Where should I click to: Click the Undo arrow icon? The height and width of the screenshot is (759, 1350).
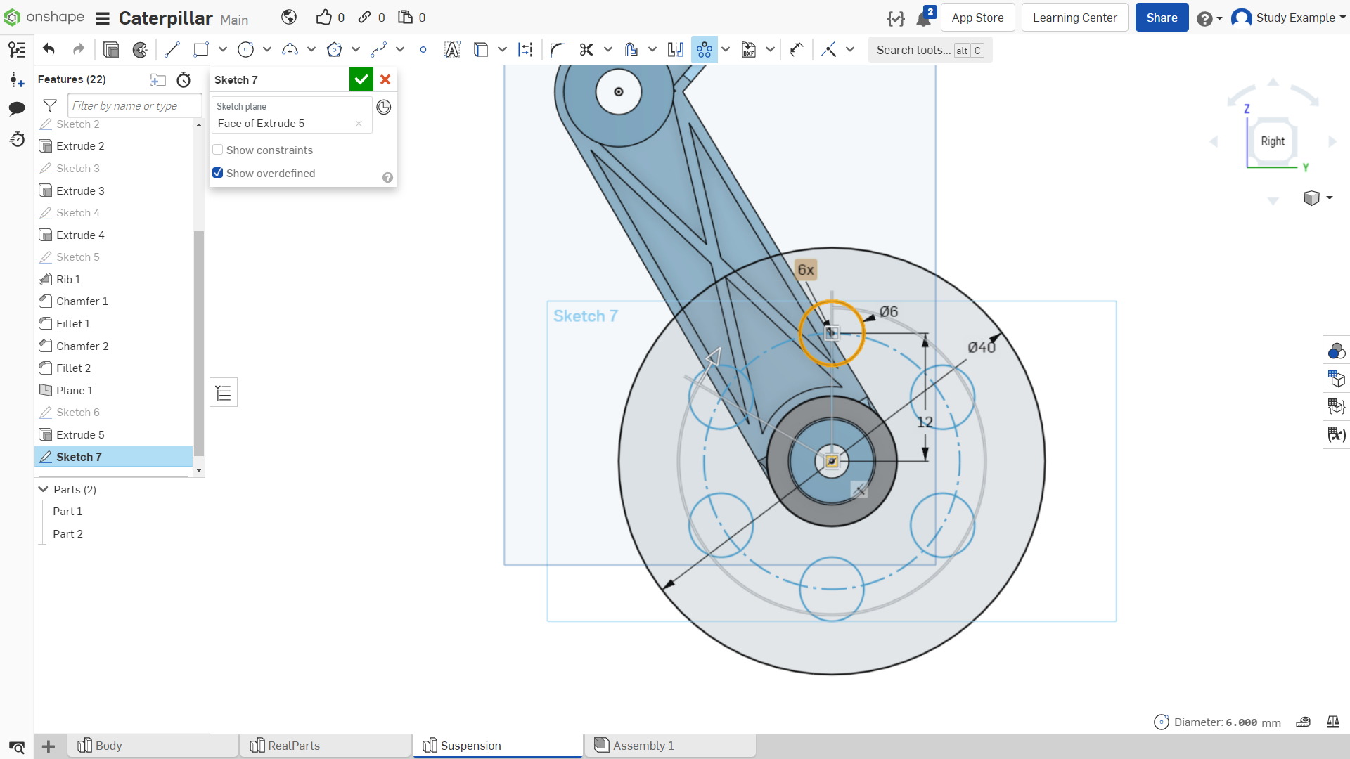49,49
